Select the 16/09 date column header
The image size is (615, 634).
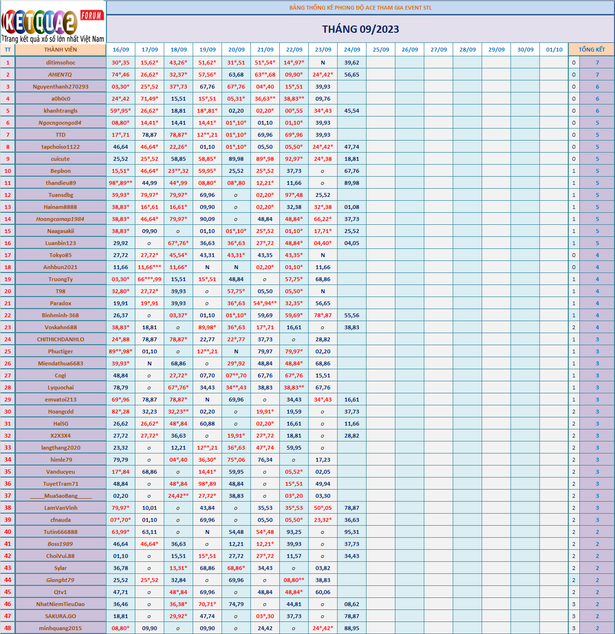121,50
